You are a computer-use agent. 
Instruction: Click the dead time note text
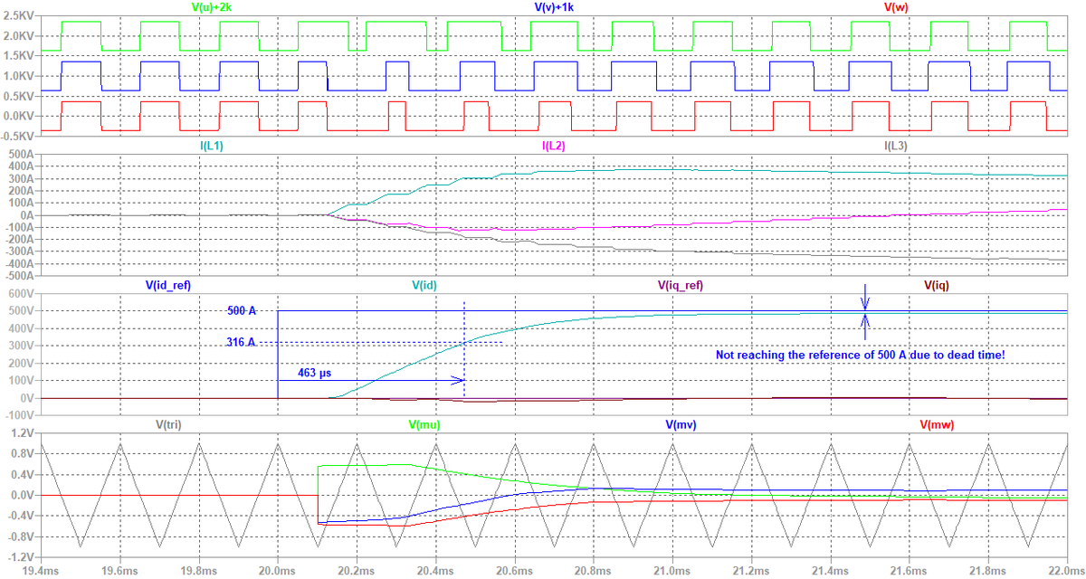click(861, 356)
